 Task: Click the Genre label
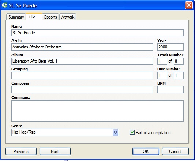click(x=17, y=126)
